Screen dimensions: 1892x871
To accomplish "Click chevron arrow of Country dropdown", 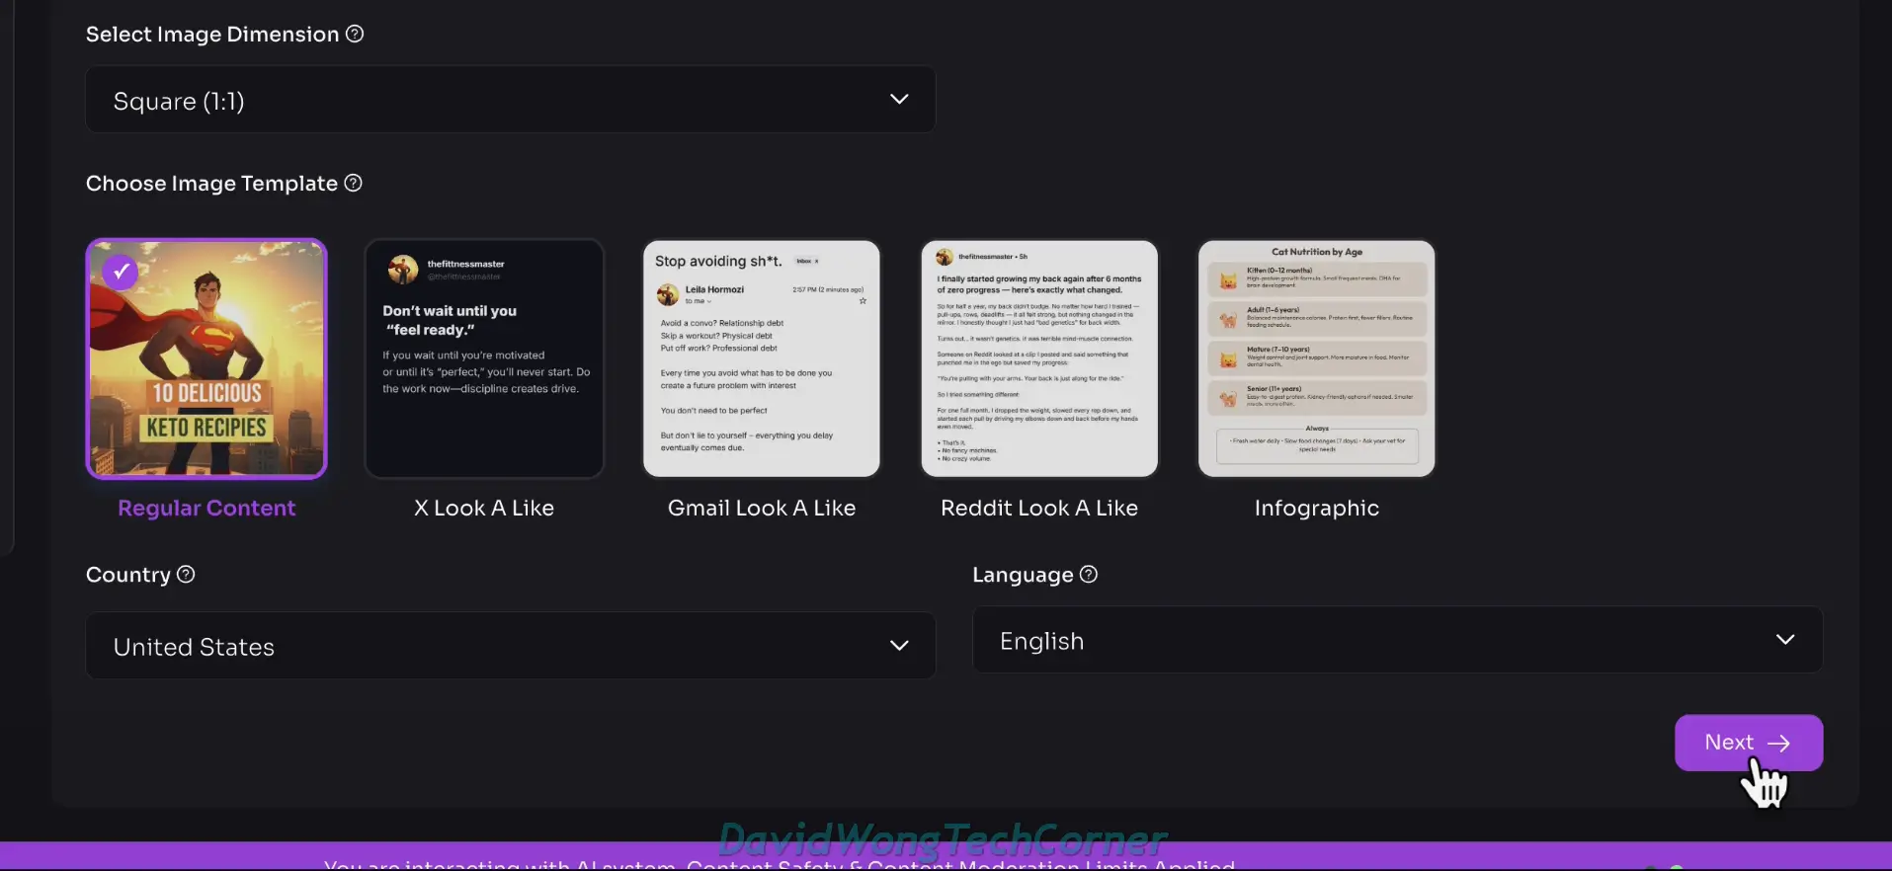I will [x=898, y=646].
